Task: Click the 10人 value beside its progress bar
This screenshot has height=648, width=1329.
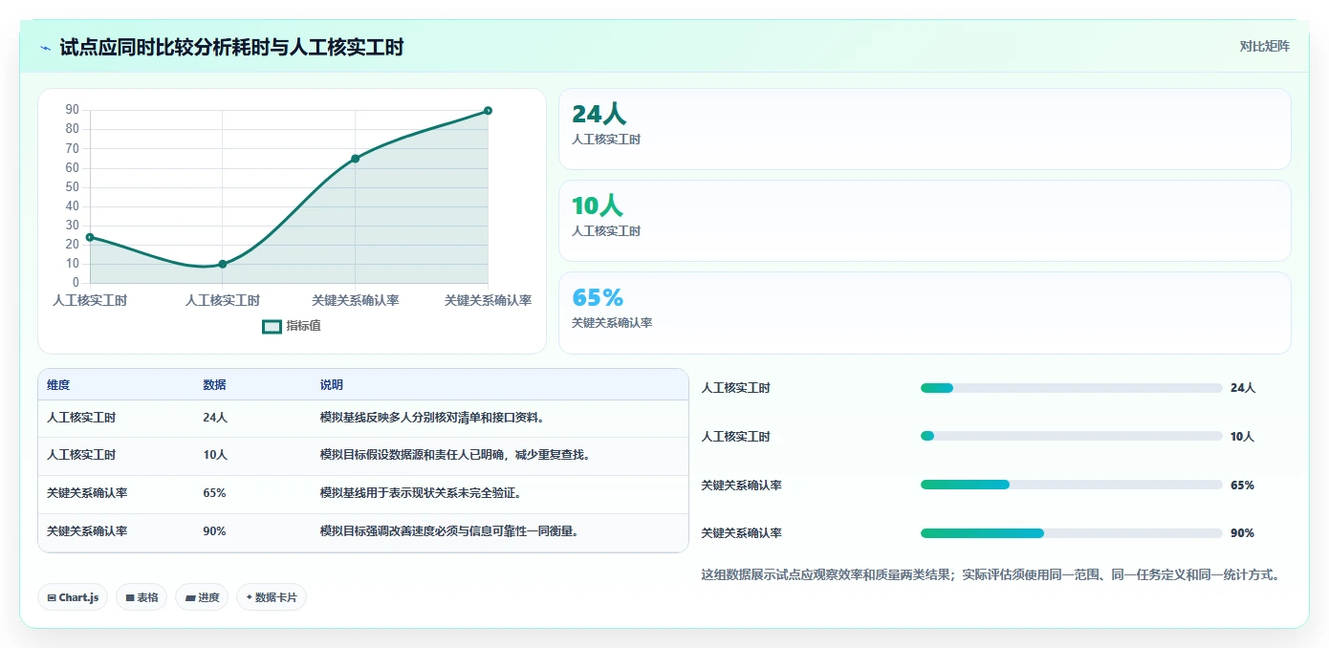Action: pyautogui.click(x=1242, y=437)
